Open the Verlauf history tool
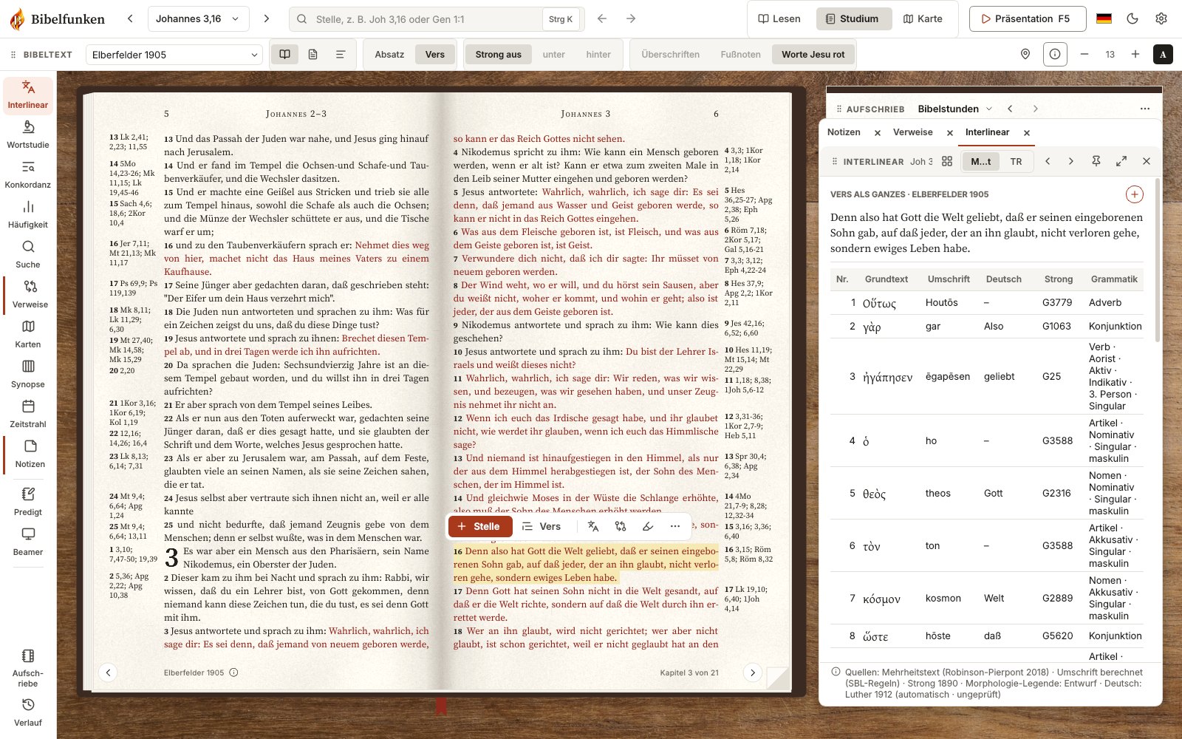 [x=28, y=712]
